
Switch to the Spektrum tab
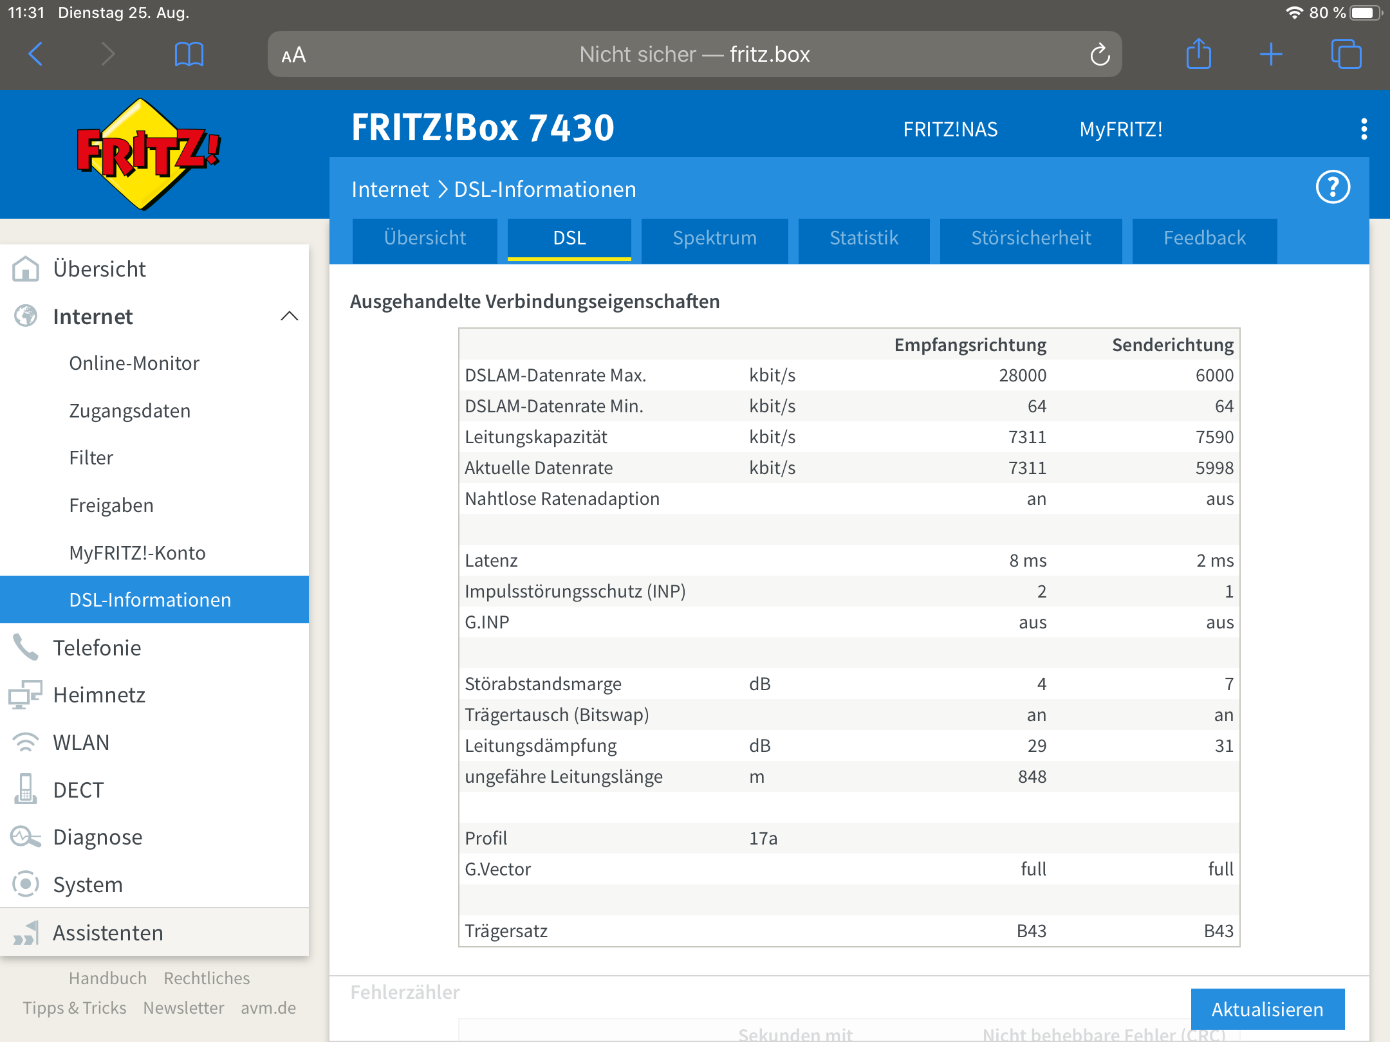(x=714, y=239)
